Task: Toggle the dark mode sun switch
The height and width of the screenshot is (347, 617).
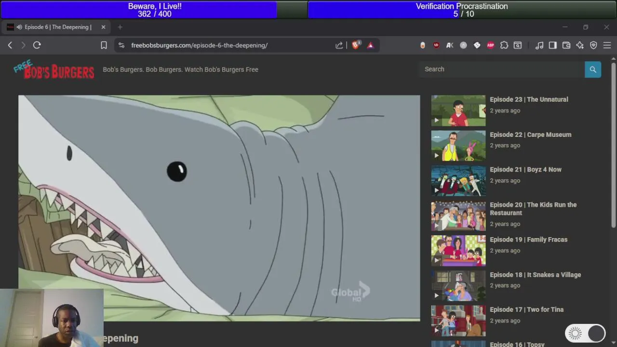Action: coord(585,333)
